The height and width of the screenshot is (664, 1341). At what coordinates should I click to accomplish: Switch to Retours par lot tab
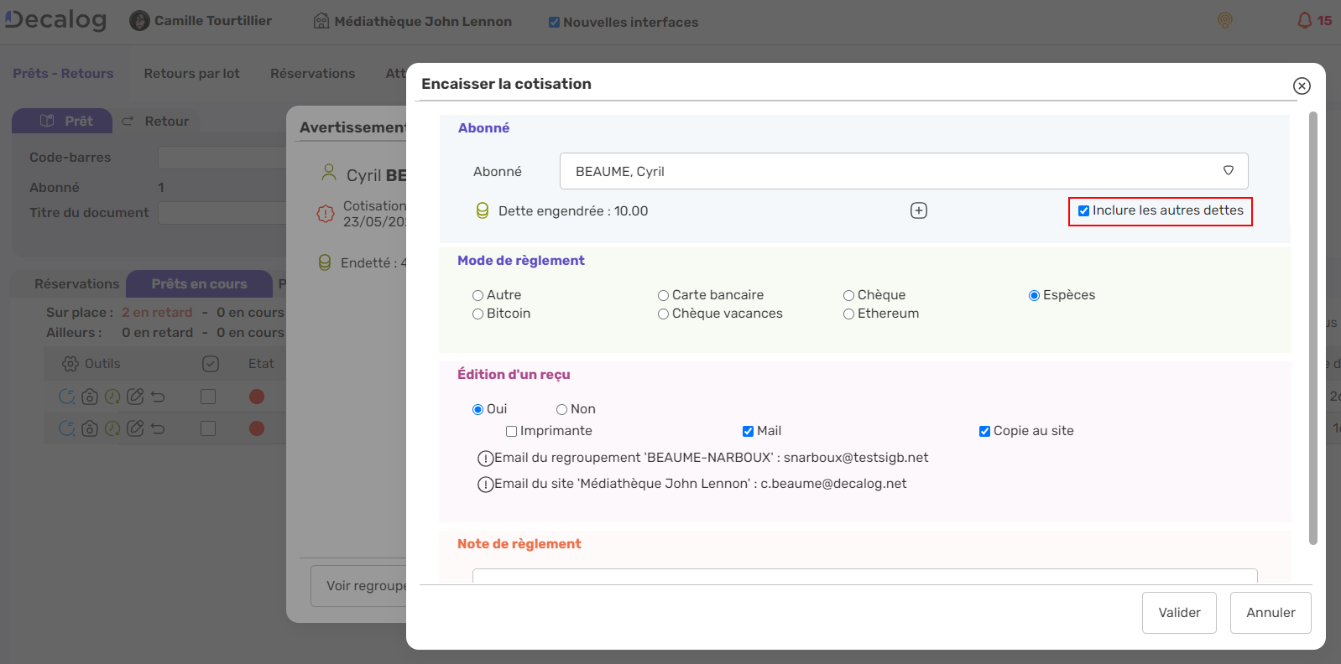(191, 74)
